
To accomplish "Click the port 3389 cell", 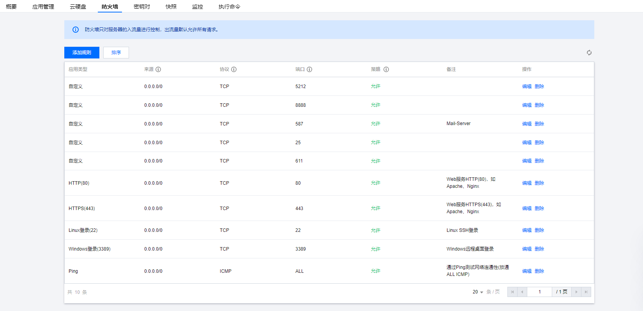I will (x=300, y=249).
